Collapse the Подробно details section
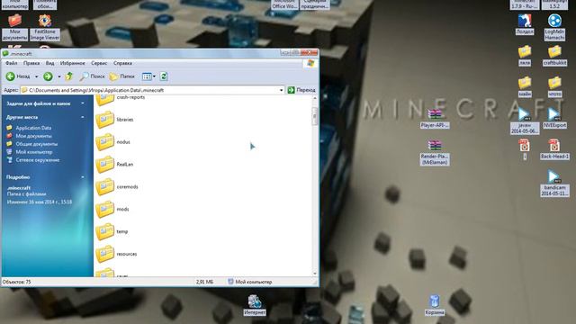The width and height of the screenshot is (576, 324). 83,177
